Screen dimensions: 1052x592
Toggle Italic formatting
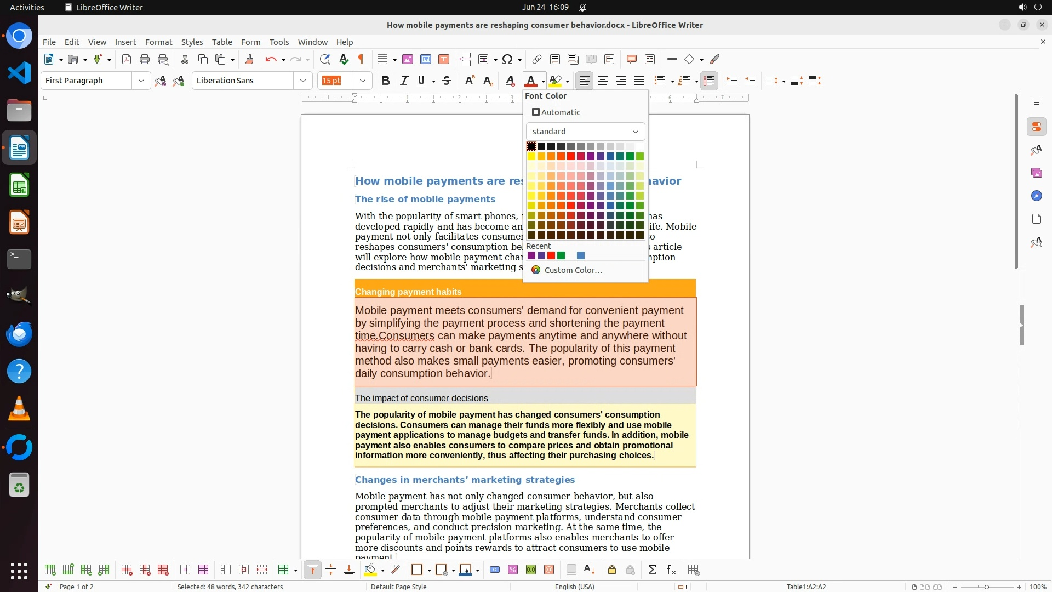[x=404, y=81]
